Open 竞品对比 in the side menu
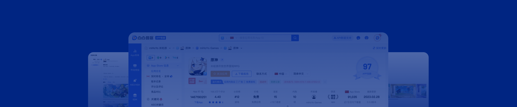Image resolution: width=517 pixels, height=107 pixels. click(156, 92)
